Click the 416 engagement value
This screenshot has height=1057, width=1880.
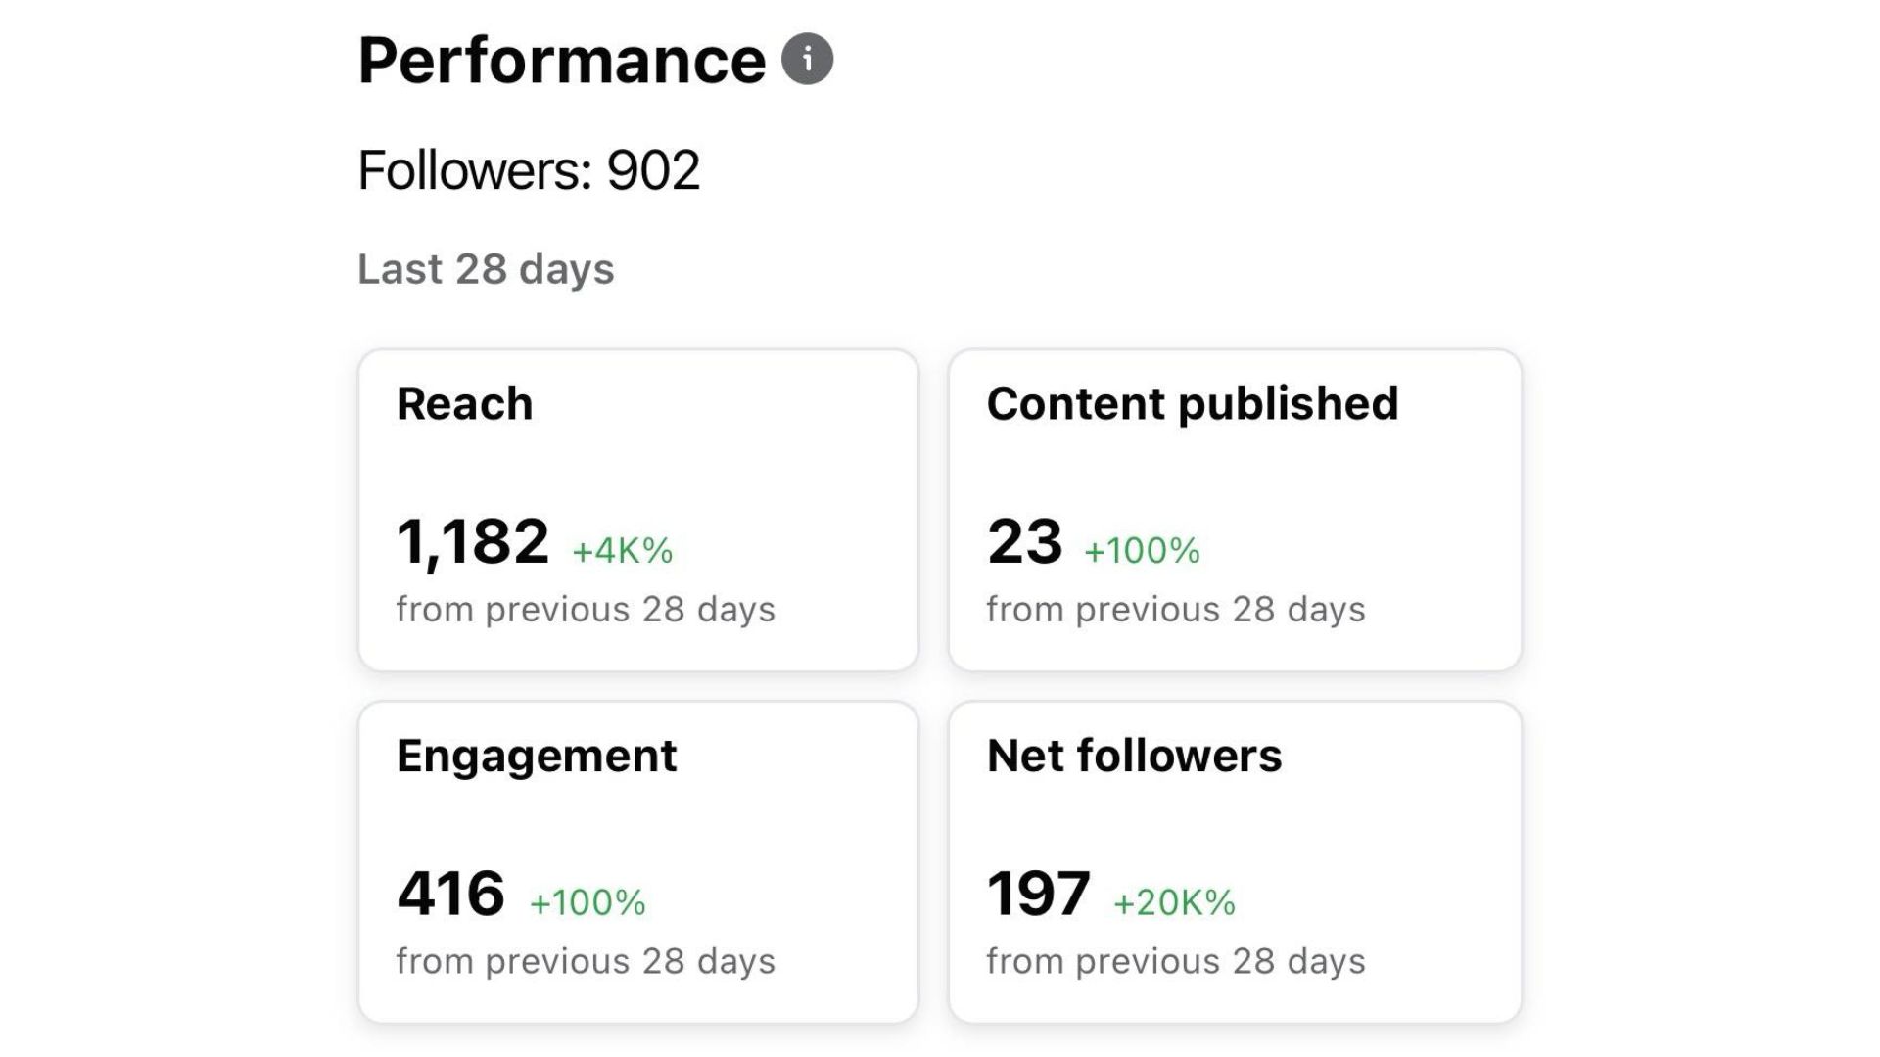[450, 894]
